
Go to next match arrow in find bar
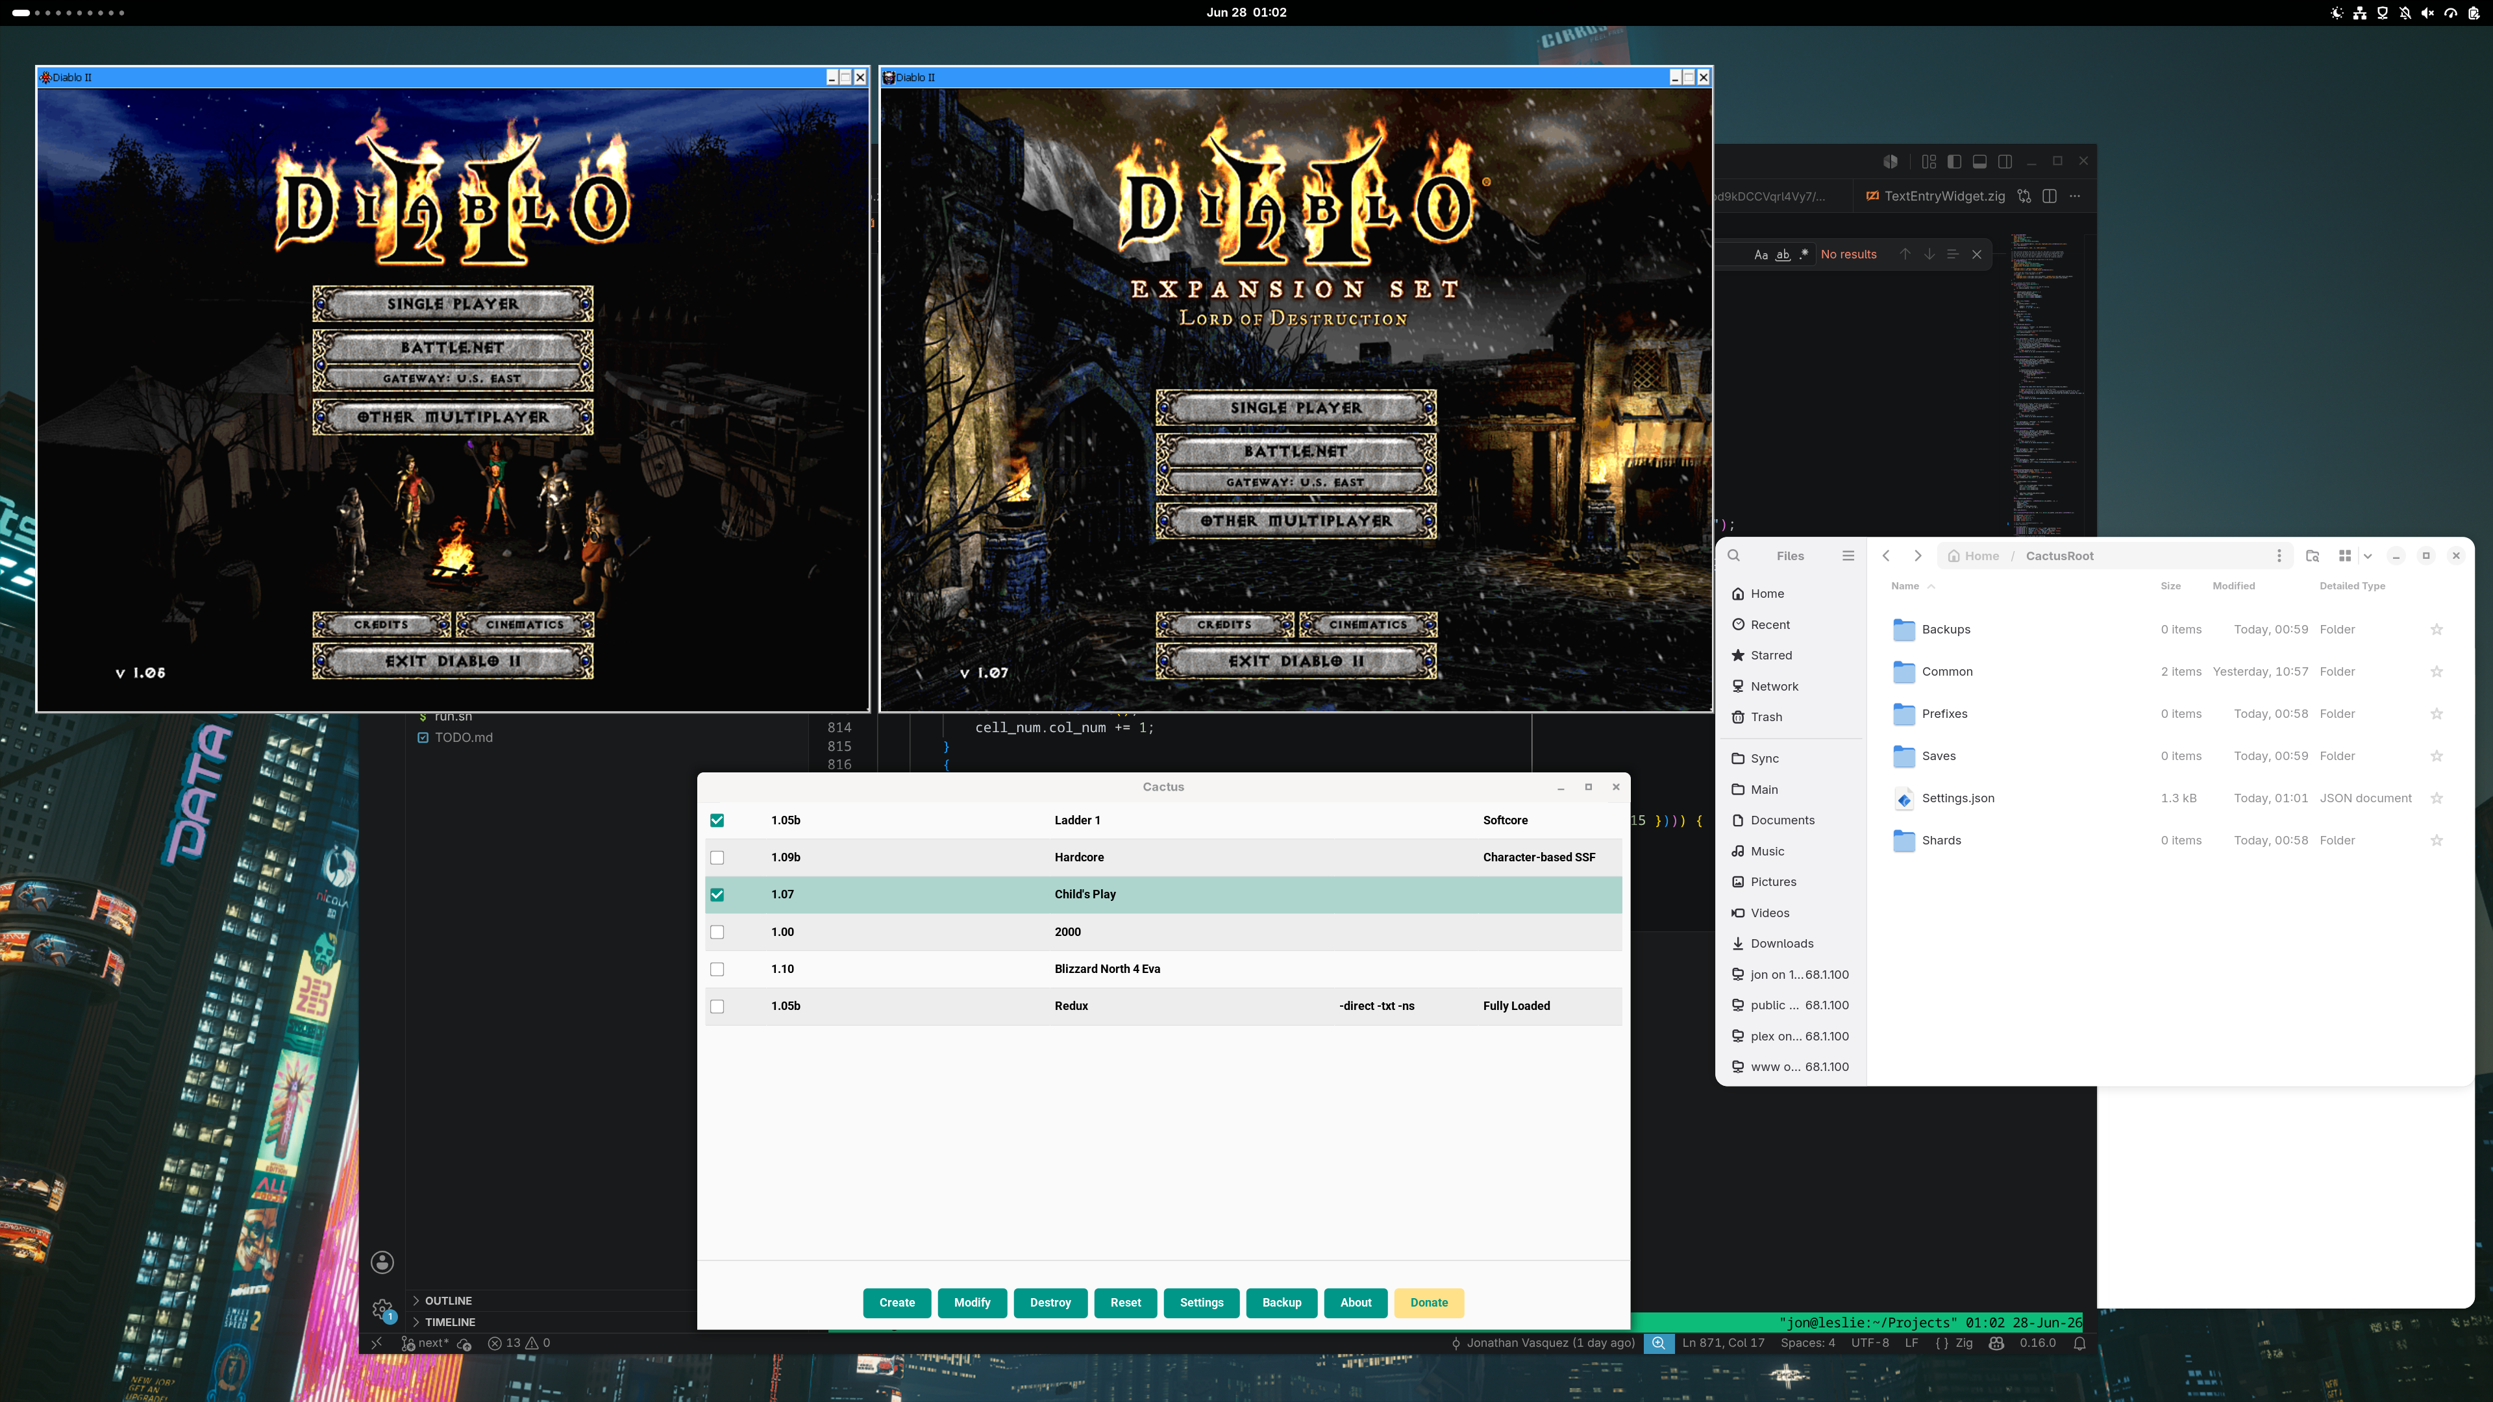(x=1929, y=254)
